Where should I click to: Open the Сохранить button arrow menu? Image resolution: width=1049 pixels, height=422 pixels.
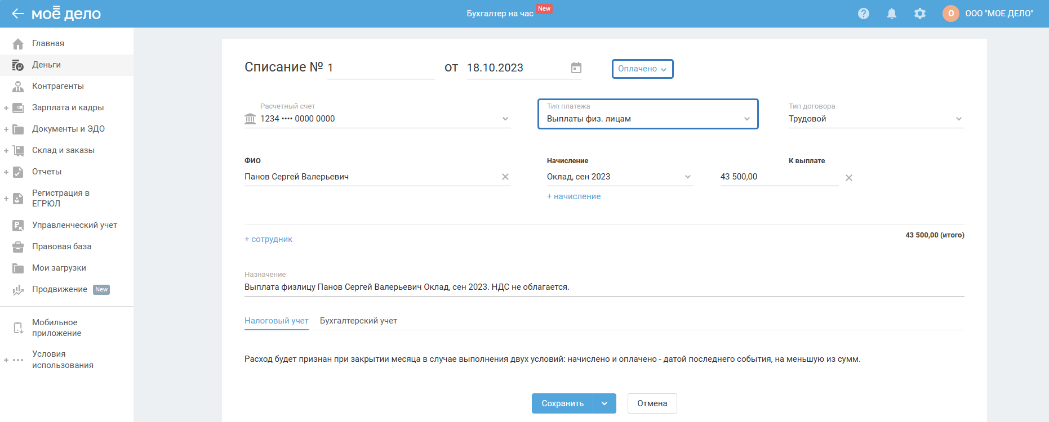tap(604, 403)
